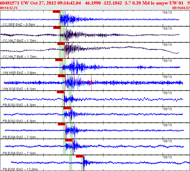Viewport: 190px width, 171px height.
Task: Select the P pick flag on PB.B204 EHZ
Action: (x=62, y=124)
